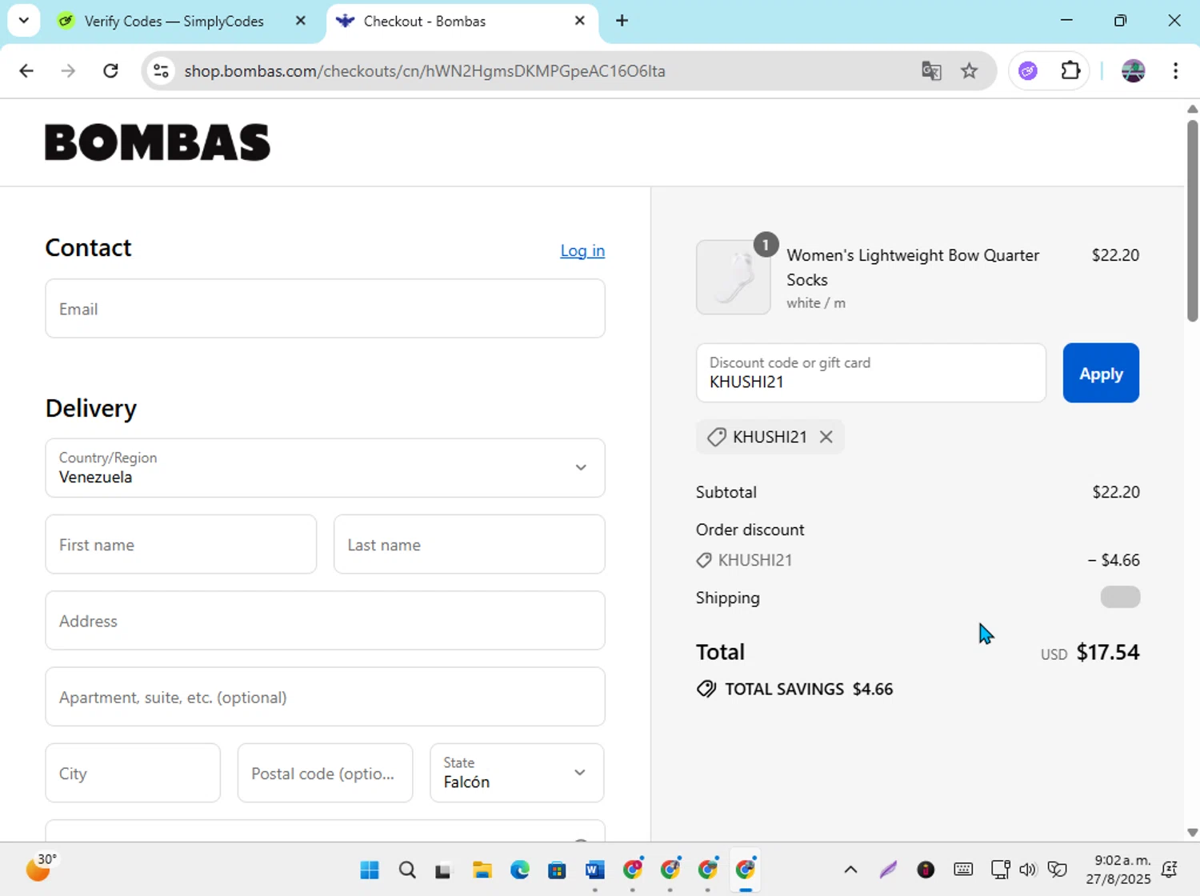Click the Postal code field

(325, 774)
